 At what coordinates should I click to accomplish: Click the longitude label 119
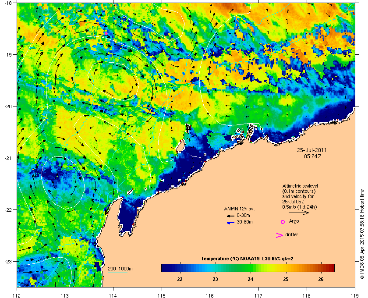tap(355, 296)
